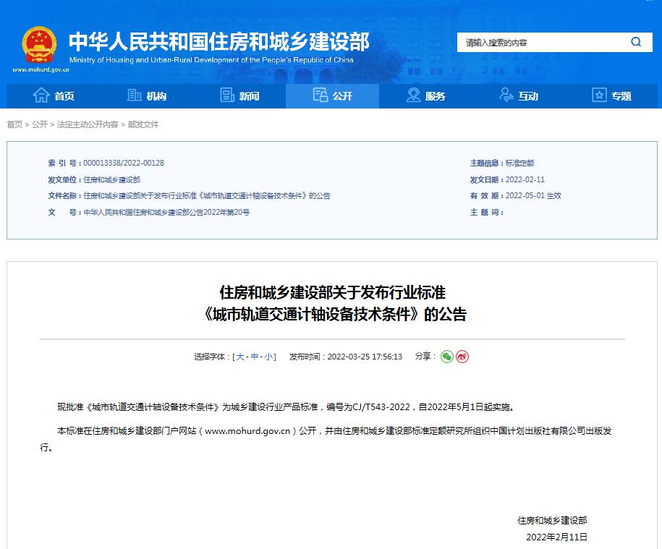
Task: Go to 法定主动公开内容 in breadcrumb
Action: 88,124
